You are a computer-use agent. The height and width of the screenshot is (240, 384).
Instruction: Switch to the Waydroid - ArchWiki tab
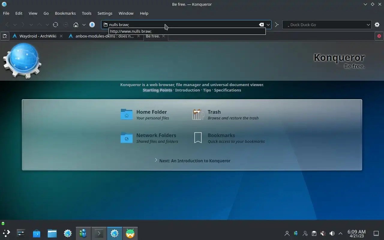click(x=37, y=36)
